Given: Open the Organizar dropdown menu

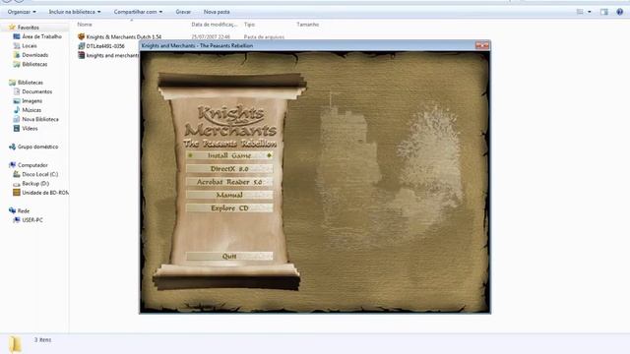Looking at the screenshot, I should (22, 12).
